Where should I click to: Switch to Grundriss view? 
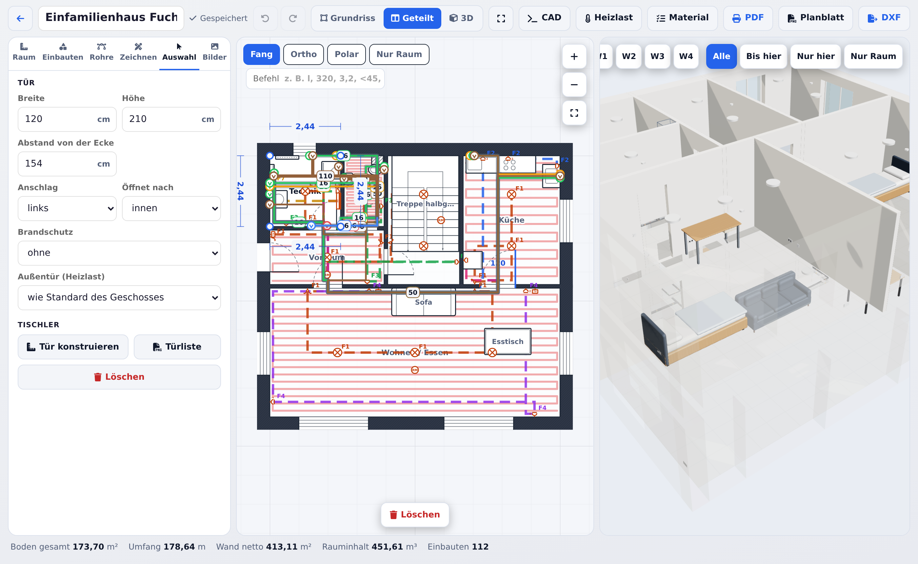click(x=348, y=18)
